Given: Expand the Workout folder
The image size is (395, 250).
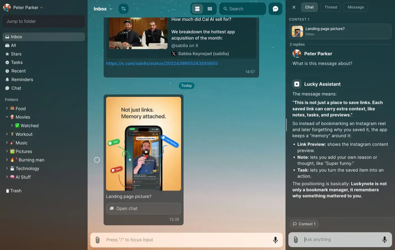Looking at the screenshot, I should coord(7,134).
